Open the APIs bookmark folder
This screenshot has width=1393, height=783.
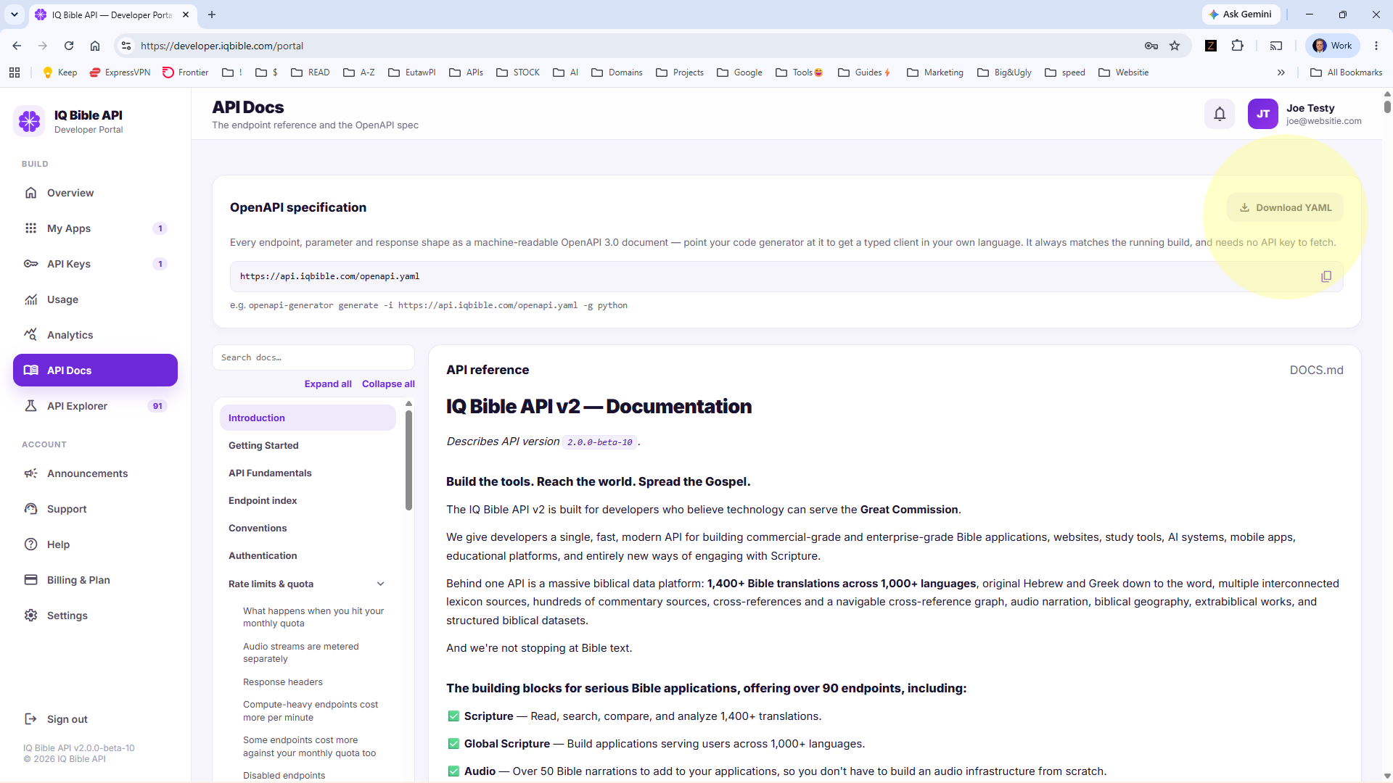[466, 72]
